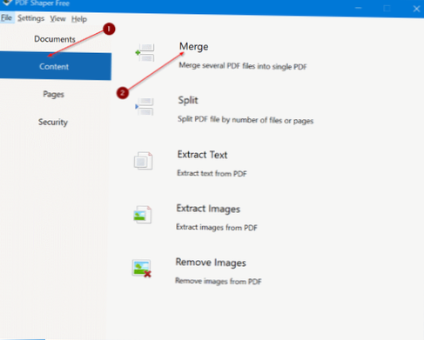This screenshot has height=340, width=424.
Task: Click 'Merge several PDF files into single PDF'
Action: point(243,66)
